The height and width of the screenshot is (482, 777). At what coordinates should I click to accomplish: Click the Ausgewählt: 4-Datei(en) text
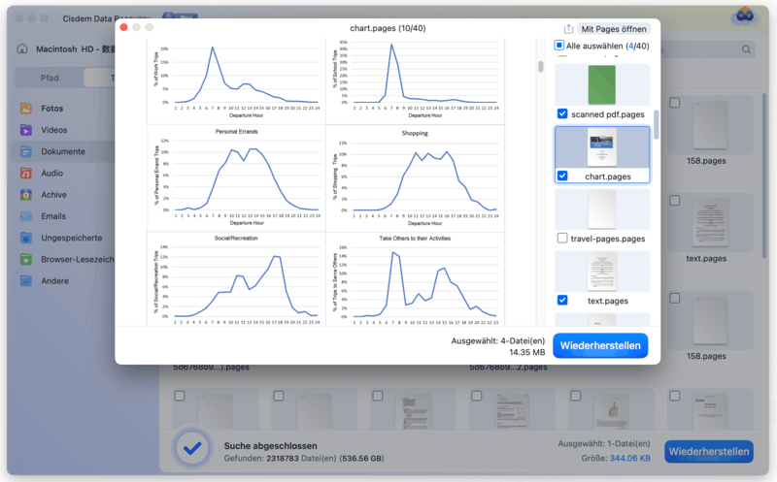pos(497,341)
